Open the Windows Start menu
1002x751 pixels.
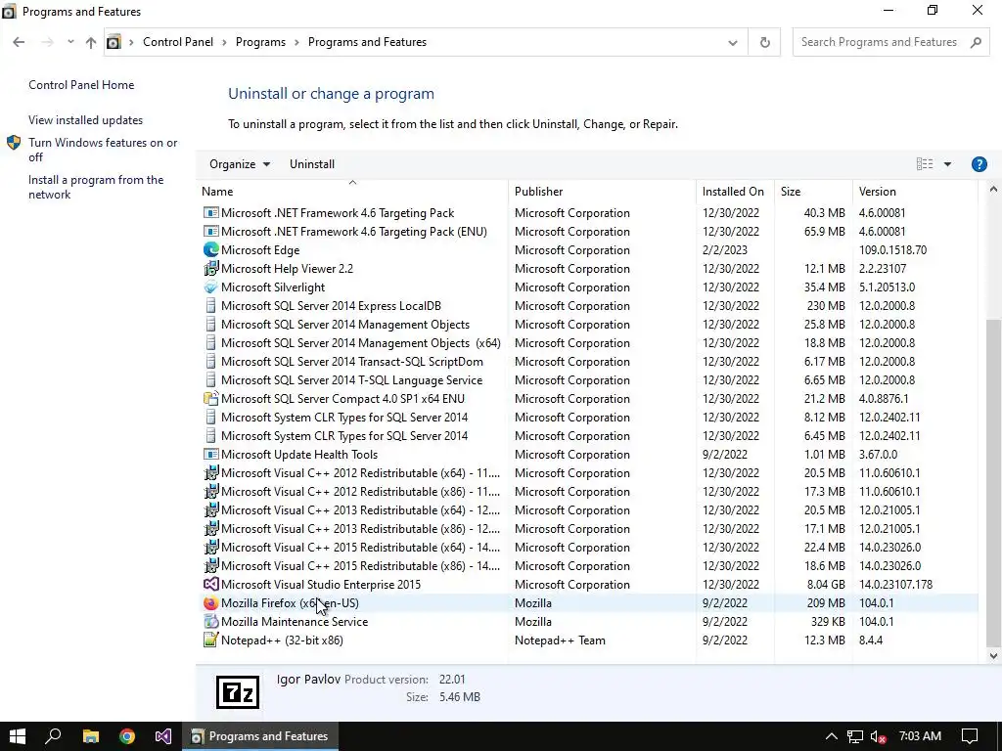18,736
